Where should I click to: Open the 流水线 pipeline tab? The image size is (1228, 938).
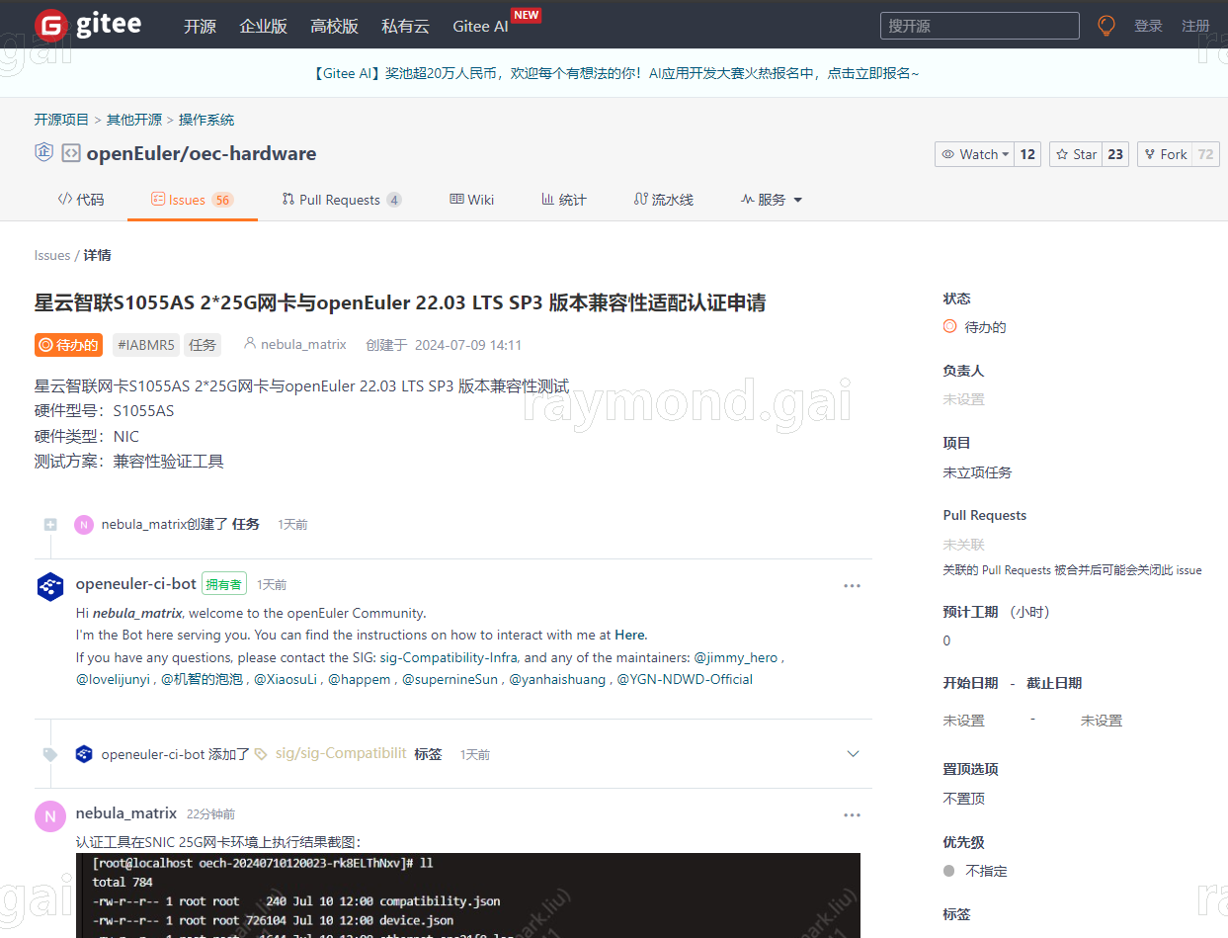[663, 200]
